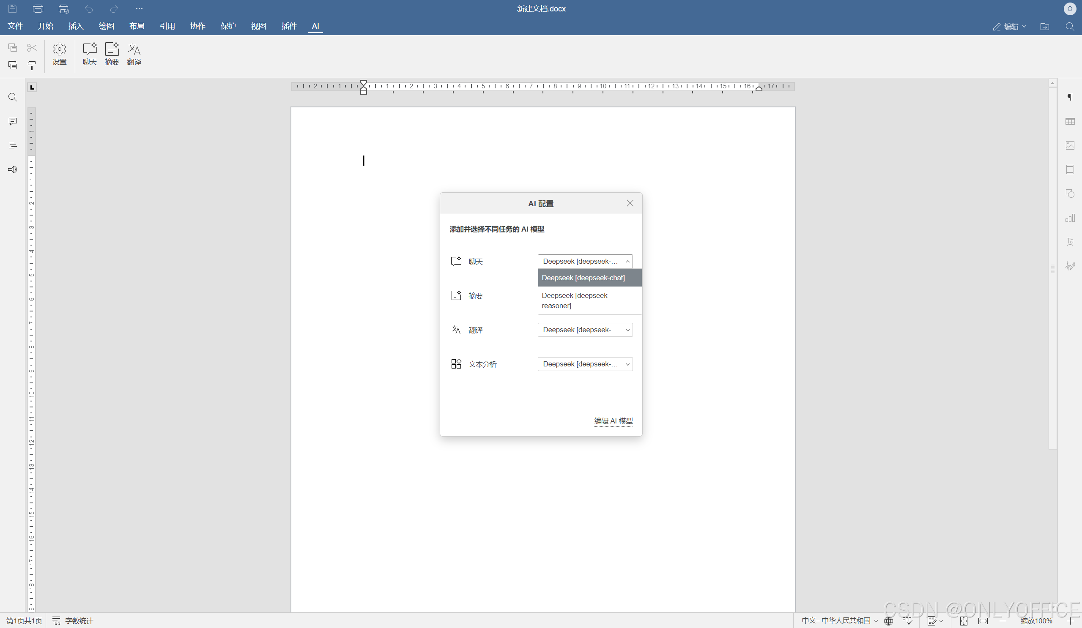Click the 摘要 summary toolbar icon

[112, 54]
